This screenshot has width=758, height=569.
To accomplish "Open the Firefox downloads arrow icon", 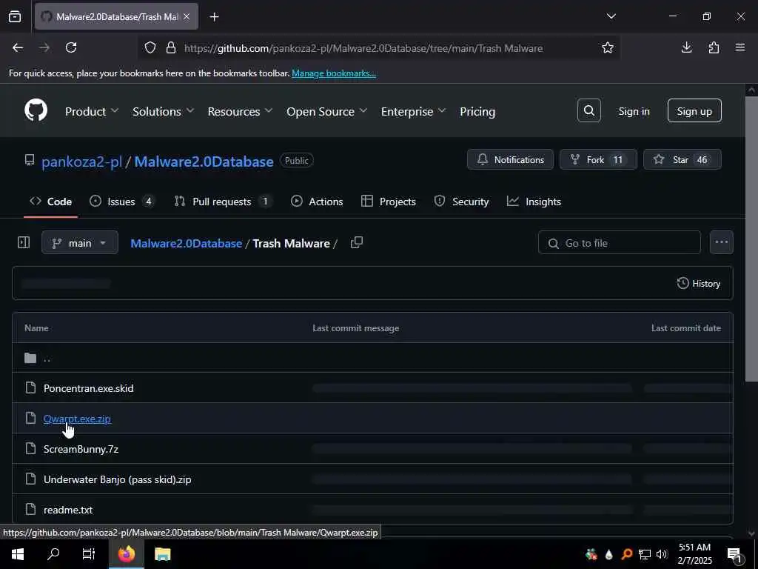I will point(686,47).
